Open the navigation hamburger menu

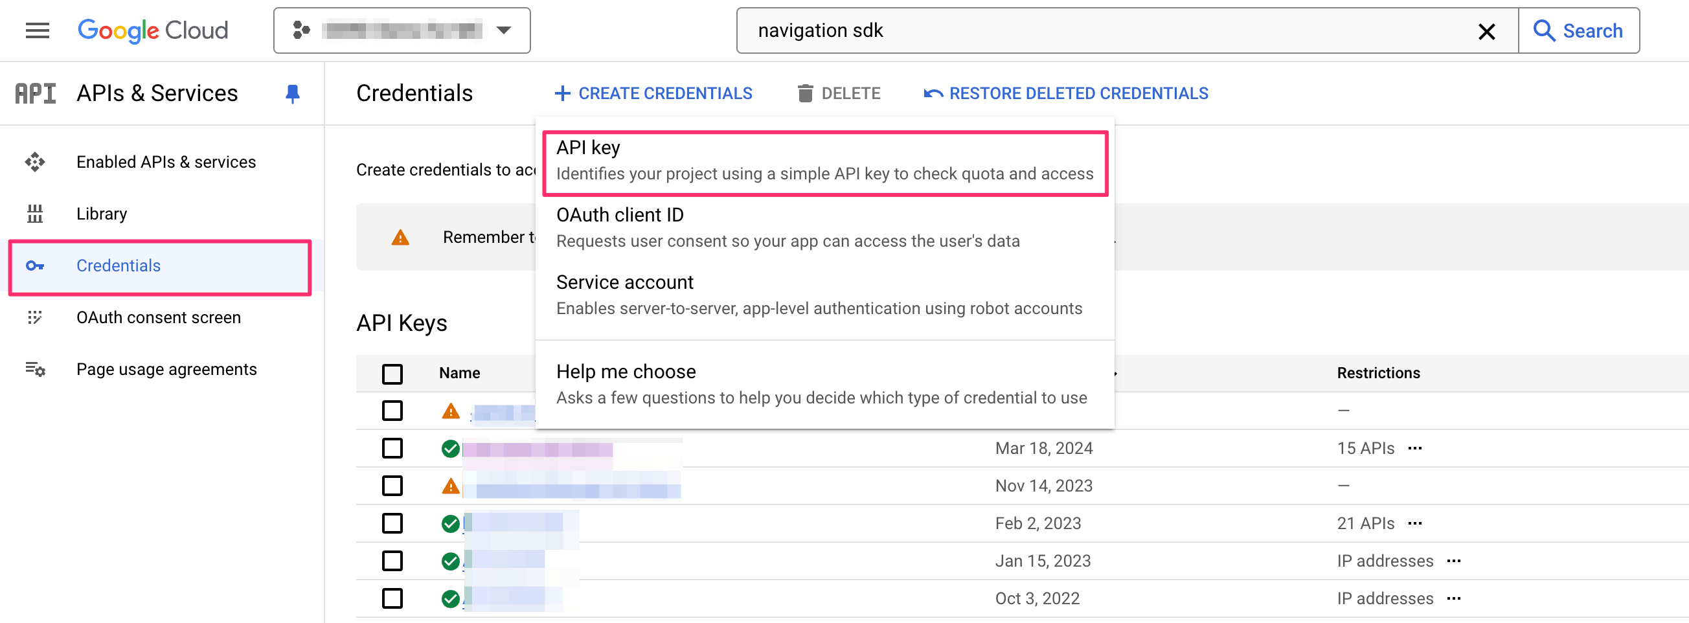[37, 30]
